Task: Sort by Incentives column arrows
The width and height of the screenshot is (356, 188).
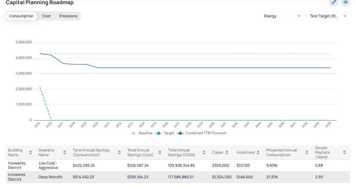Action: 258,152
